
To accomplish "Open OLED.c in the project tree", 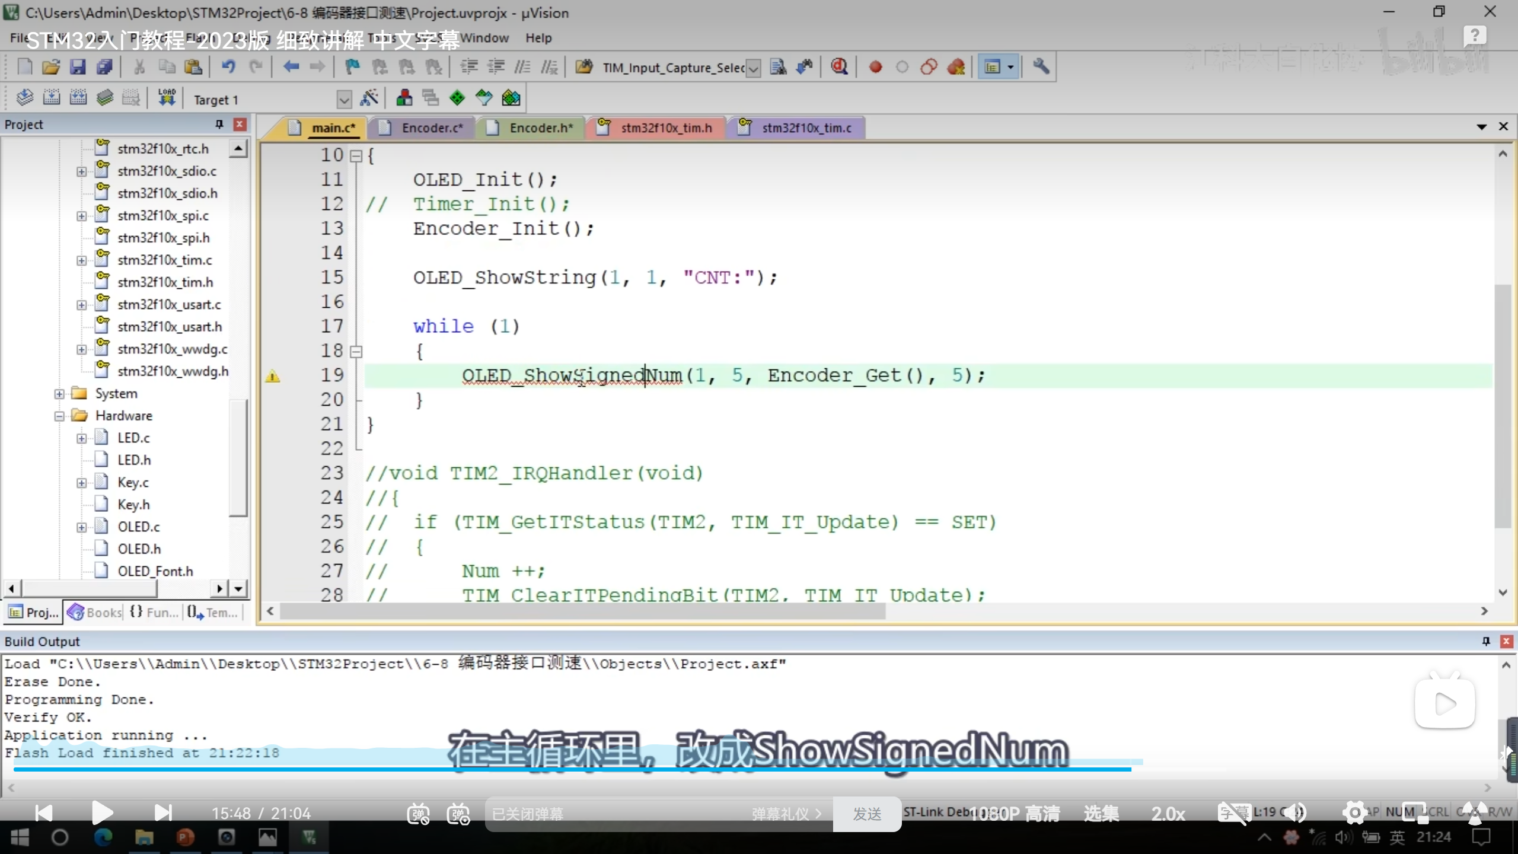I will [138, 527].
